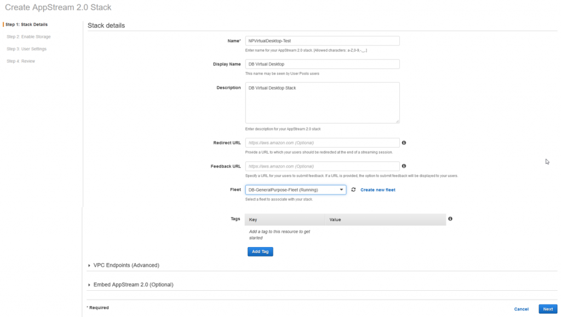Click the Name input field
The image size is (561, 317).
[x=322, y=40]
